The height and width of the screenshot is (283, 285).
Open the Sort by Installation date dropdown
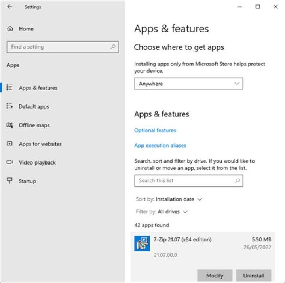tap(169, 199)
